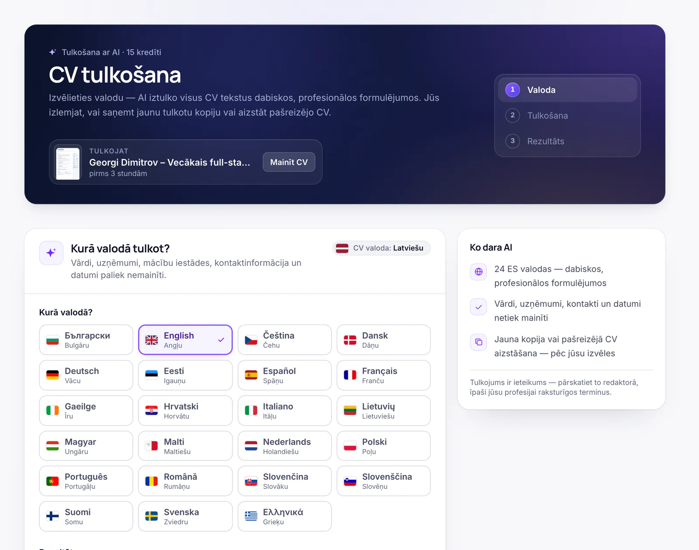The image size is (699, 550).
Task: Click the sparkle icon by Tulkošana ar AI
Action: (52, 52)
